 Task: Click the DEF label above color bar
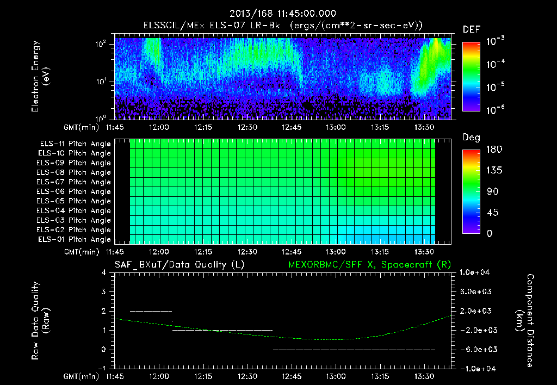[x=472, y=30]
